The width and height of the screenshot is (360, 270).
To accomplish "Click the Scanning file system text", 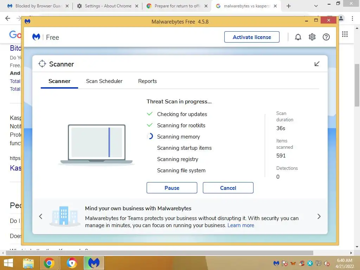I will 181,171.
